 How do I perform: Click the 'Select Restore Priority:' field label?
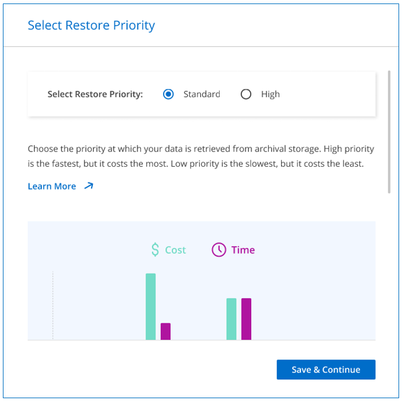[95, 94]
